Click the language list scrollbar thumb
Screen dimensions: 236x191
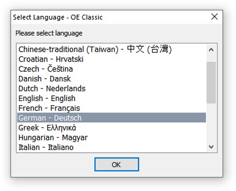coord(211,82)
